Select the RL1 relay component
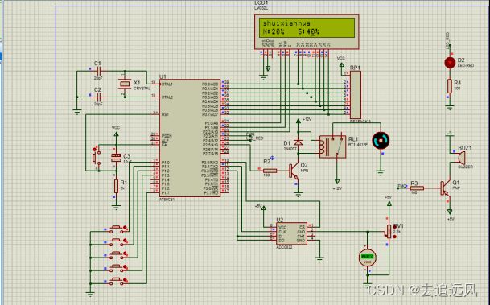Image resolution: width=490 pixels, height=305 pixels. click(333, 146)
